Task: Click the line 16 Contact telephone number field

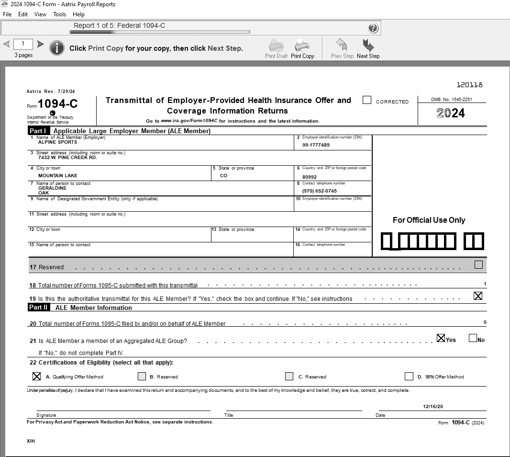Action: (333, 250)
